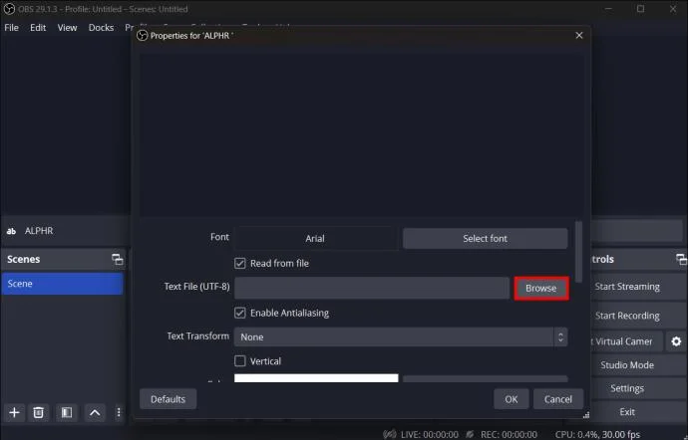Click the OBS logo in title bar
Image resolution: width=688 pixels, height=440 pixels.
coord(9,9)
